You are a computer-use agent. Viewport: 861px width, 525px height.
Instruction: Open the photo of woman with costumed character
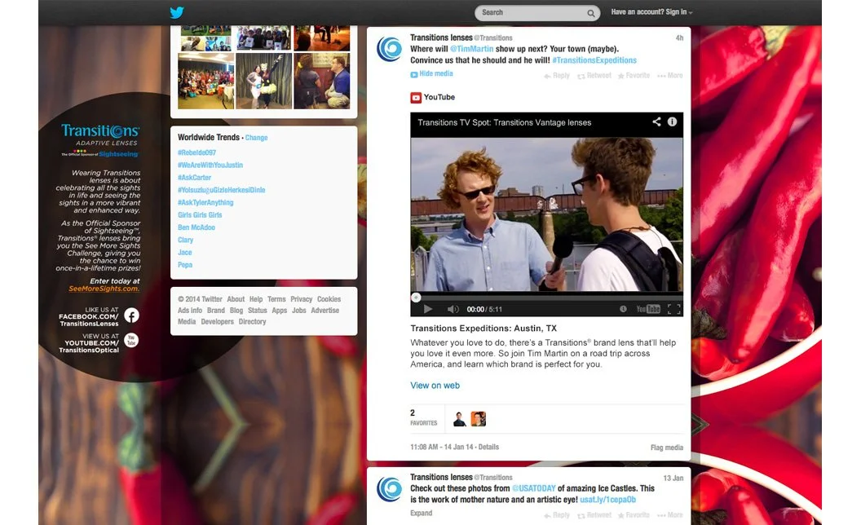[264, 81]
